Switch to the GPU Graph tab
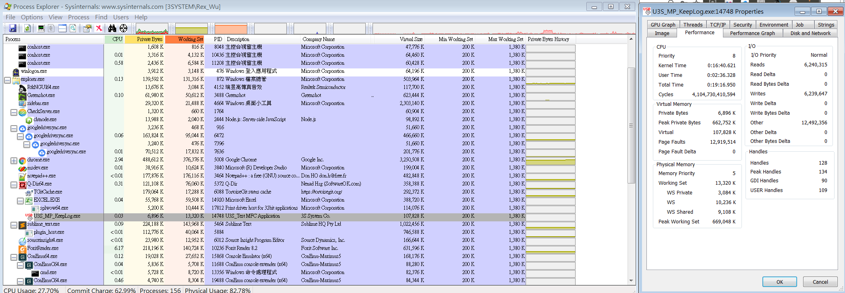Image resolution: width=845 pixels, height=293 pixels. click(x=663, y=25)
